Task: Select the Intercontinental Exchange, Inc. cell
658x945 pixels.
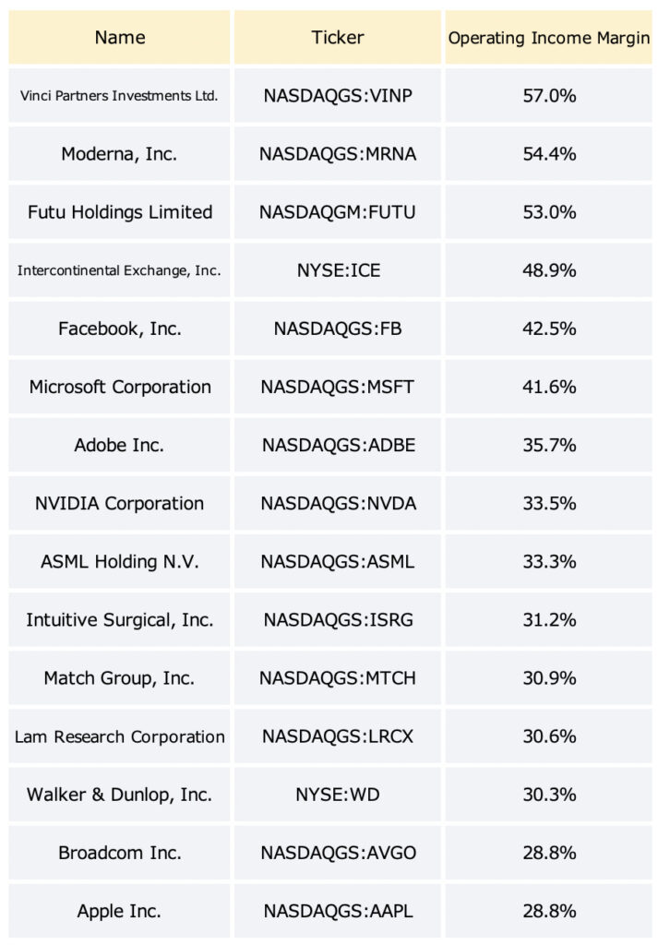Action: click(x=119, y=270)
